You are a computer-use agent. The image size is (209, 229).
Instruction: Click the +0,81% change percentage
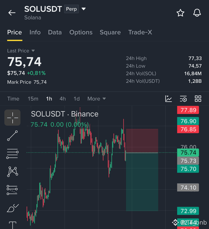[36, 73]
